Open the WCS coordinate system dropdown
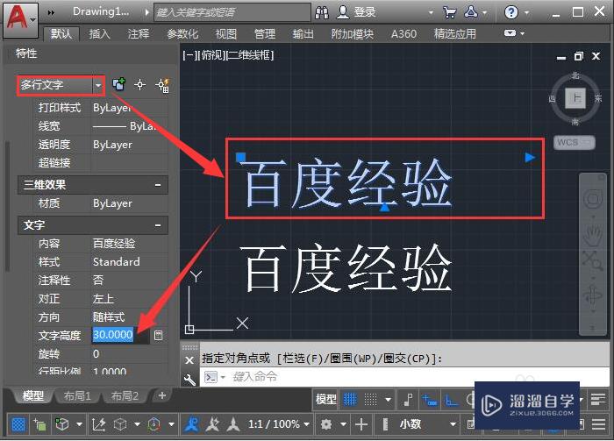The width and height of the screenshot is (614, 441). click(575, 142)
